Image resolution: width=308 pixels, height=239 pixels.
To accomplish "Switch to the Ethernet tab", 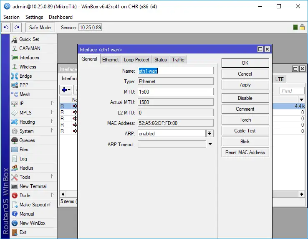I will coord(111,60).
